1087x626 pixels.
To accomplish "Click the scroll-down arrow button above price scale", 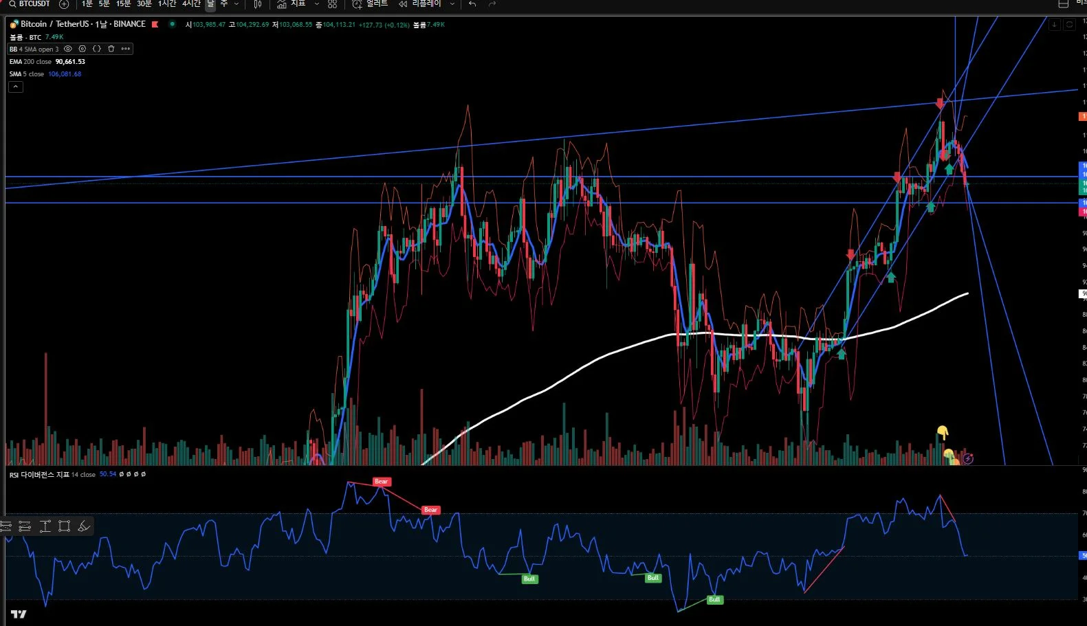I will click(x=1054, y=25).
